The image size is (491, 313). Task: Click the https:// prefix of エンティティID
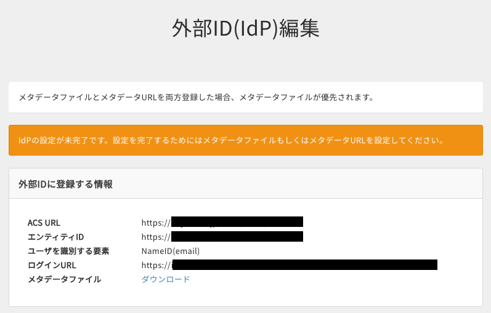click(156, 237)
